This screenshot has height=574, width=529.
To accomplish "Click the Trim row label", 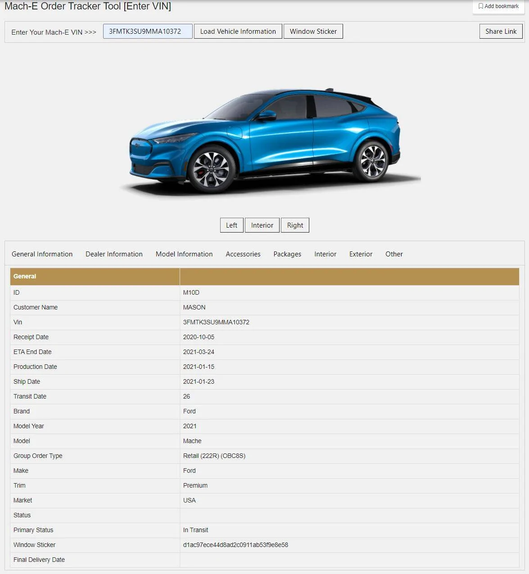I will (19, 485).
